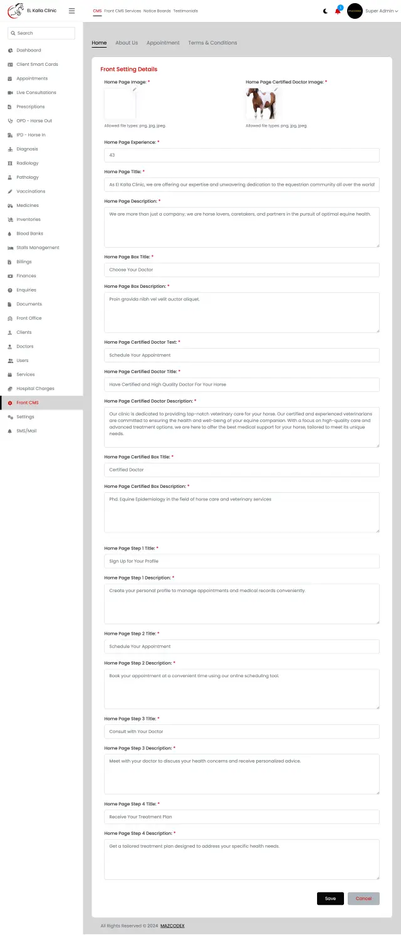Click the hamburger menu icon

pyautogui.click(x=71, y=11)
